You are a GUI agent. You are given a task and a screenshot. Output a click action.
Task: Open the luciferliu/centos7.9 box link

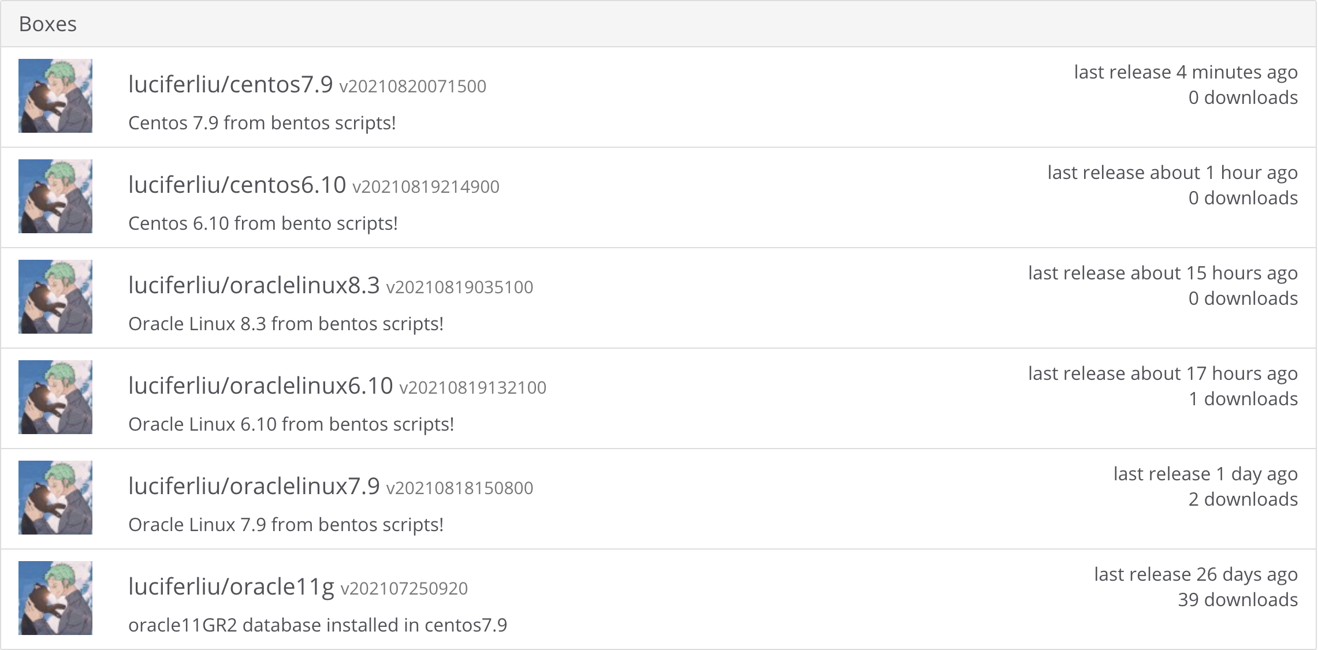[230, 84]
